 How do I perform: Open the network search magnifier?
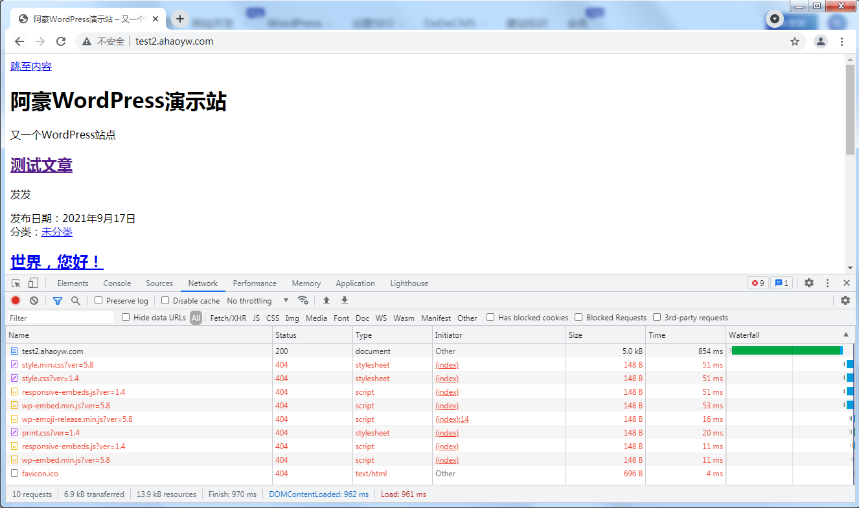[76, 300]
